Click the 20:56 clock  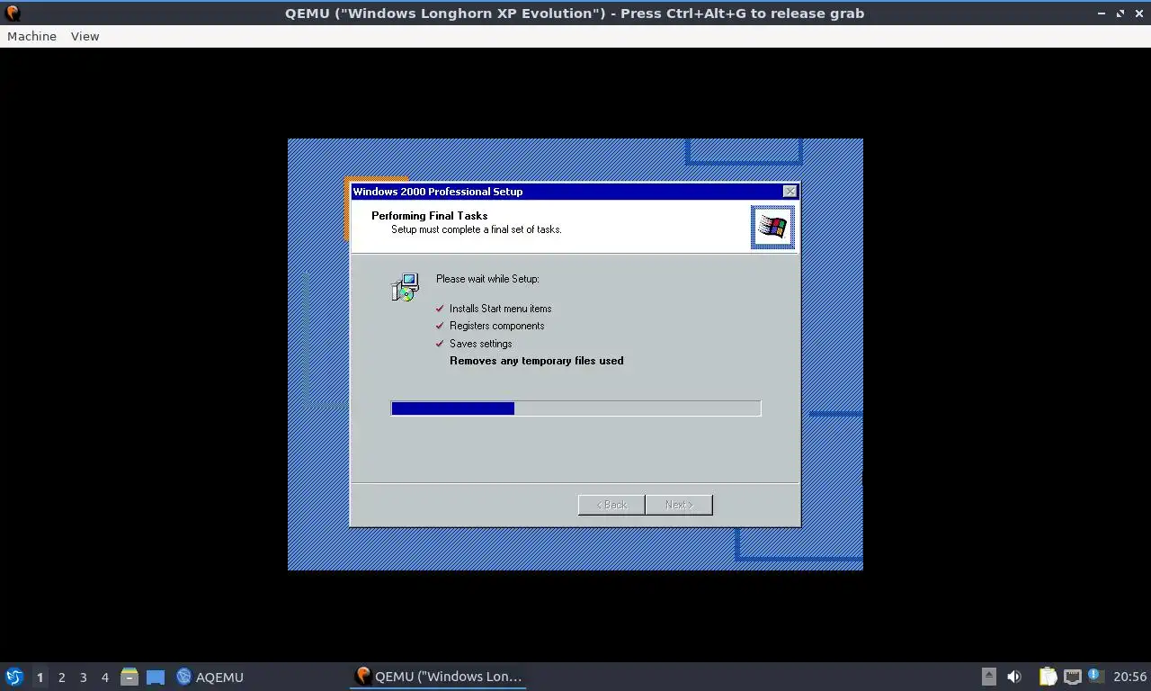tap(1129, 677)
